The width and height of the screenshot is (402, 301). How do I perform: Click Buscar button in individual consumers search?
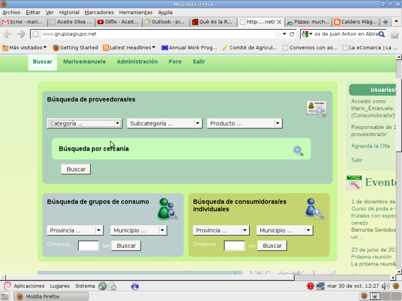(x=272, y=246)
